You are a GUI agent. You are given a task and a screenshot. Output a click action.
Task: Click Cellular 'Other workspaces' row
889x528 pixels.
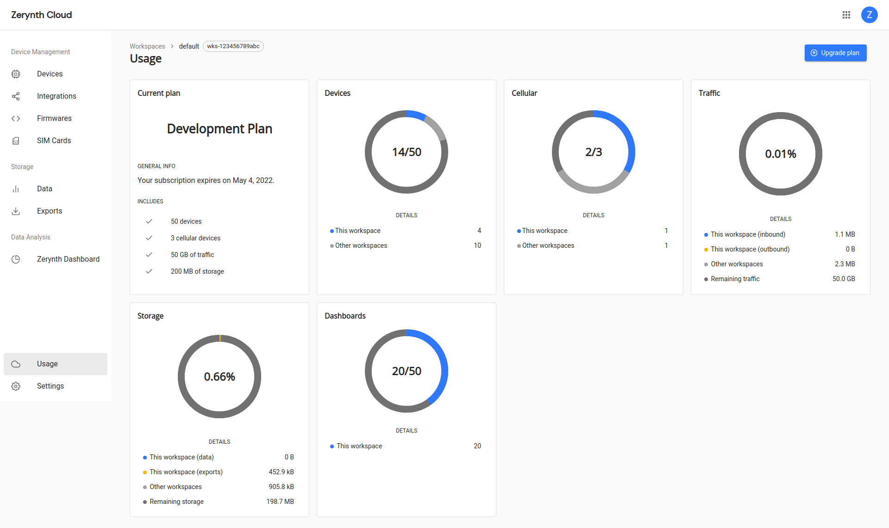593,245
